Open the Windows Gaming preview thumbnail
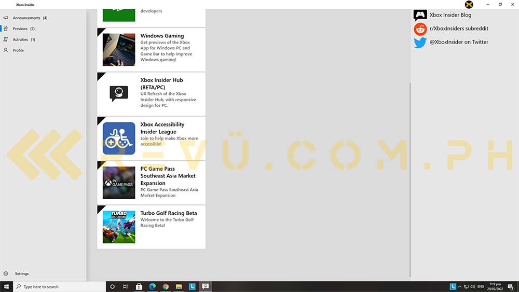 119,50
